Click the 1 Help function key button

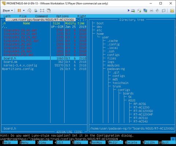(10, 142)
